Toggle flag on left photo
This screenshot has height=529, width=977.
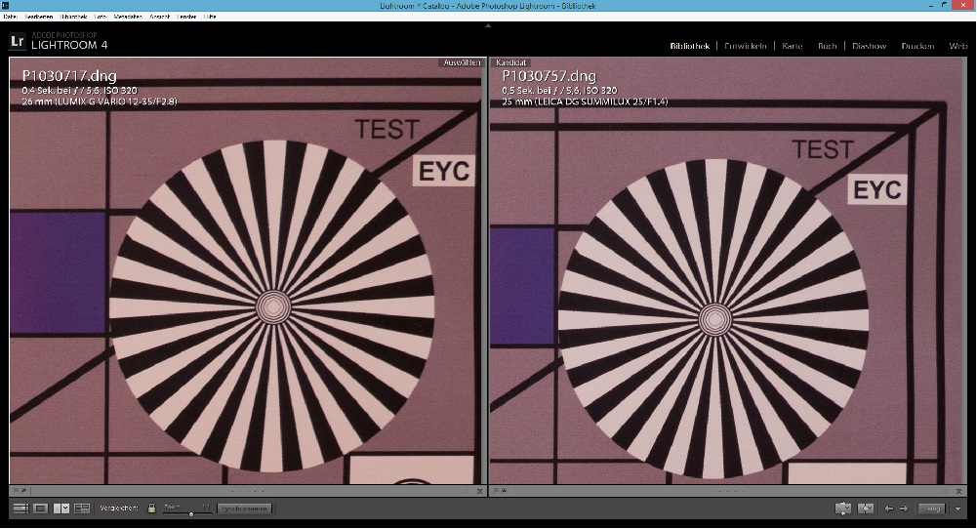click(17, 491)
